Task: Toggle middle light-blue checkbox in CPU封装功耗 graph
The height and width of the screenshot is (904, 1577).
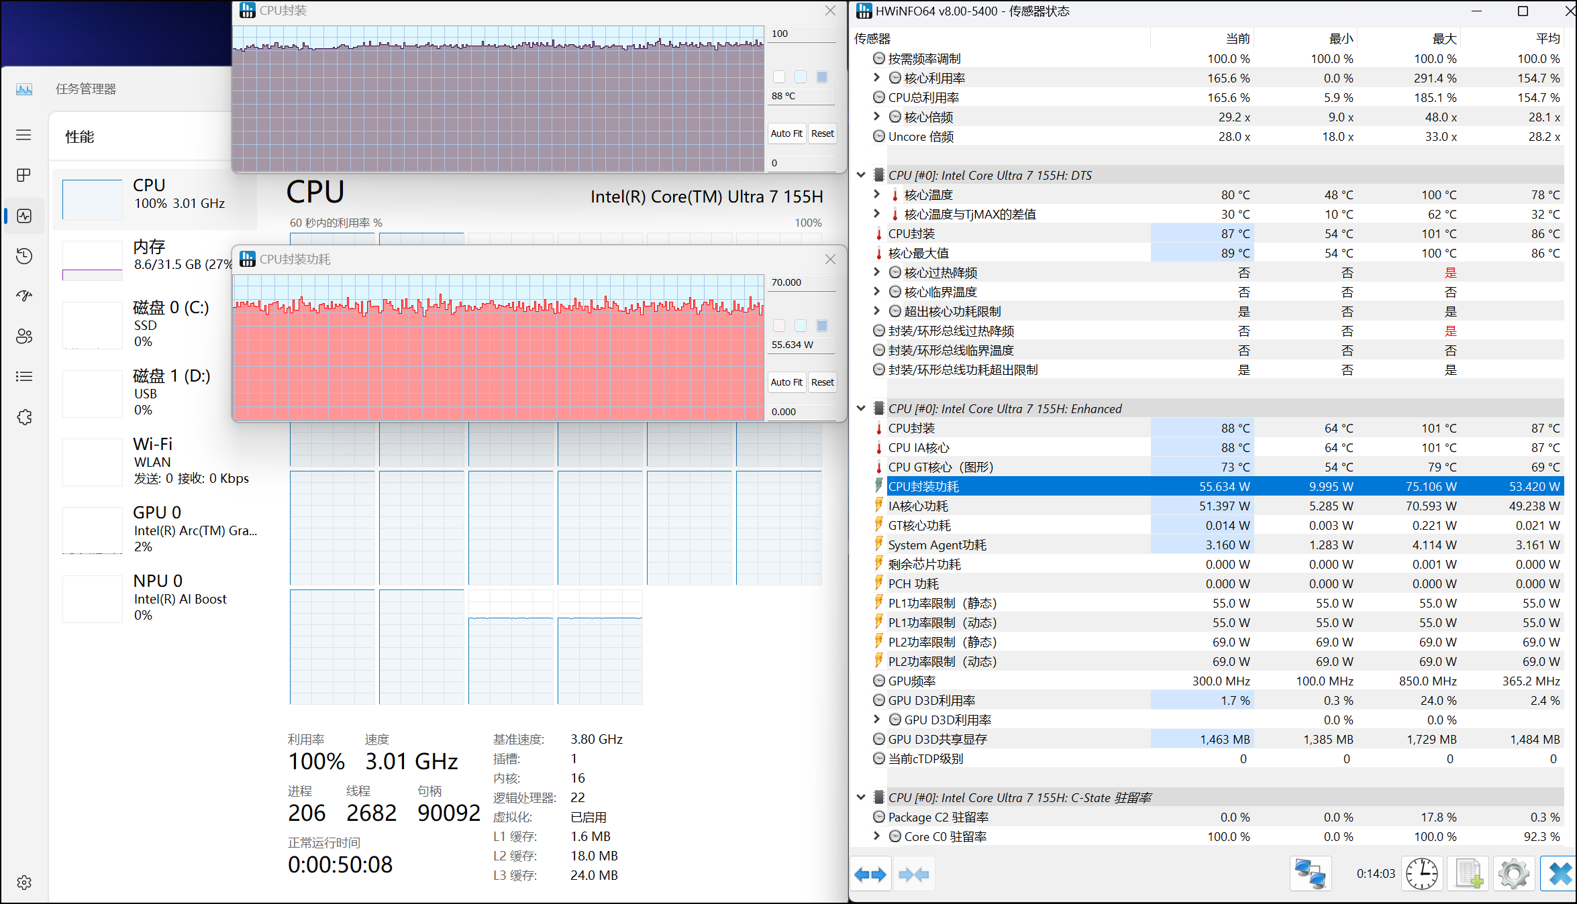Action: [x=801, y=326]
